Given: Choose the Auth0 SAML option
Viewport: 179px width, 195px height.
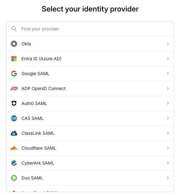Looking at the screenshot, I should pyautogui.click(x=90, y=104).
